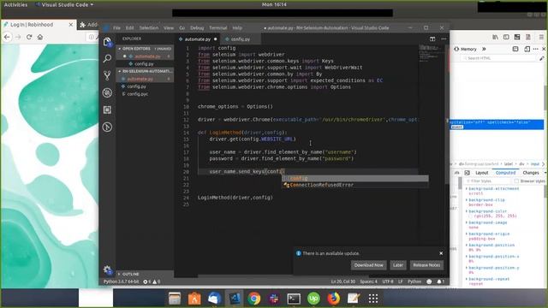Click the Python 3.6.7 64-bit interpreter selector

pos(121,281)
